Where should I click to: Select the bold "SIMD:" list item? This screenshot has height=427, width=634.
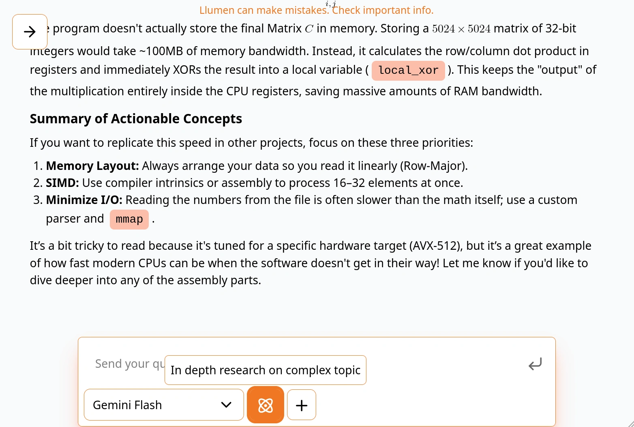coord(62,183)
